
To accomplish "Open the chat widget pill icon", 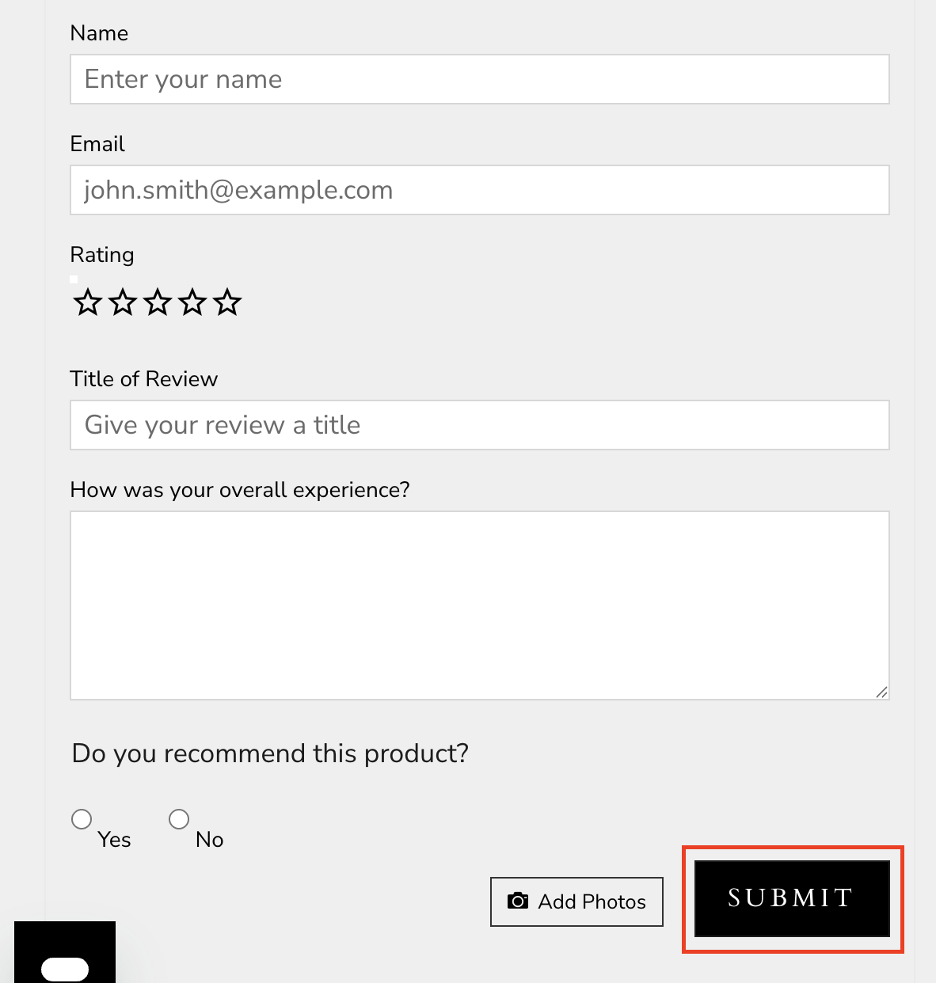I will pos(65,969).
